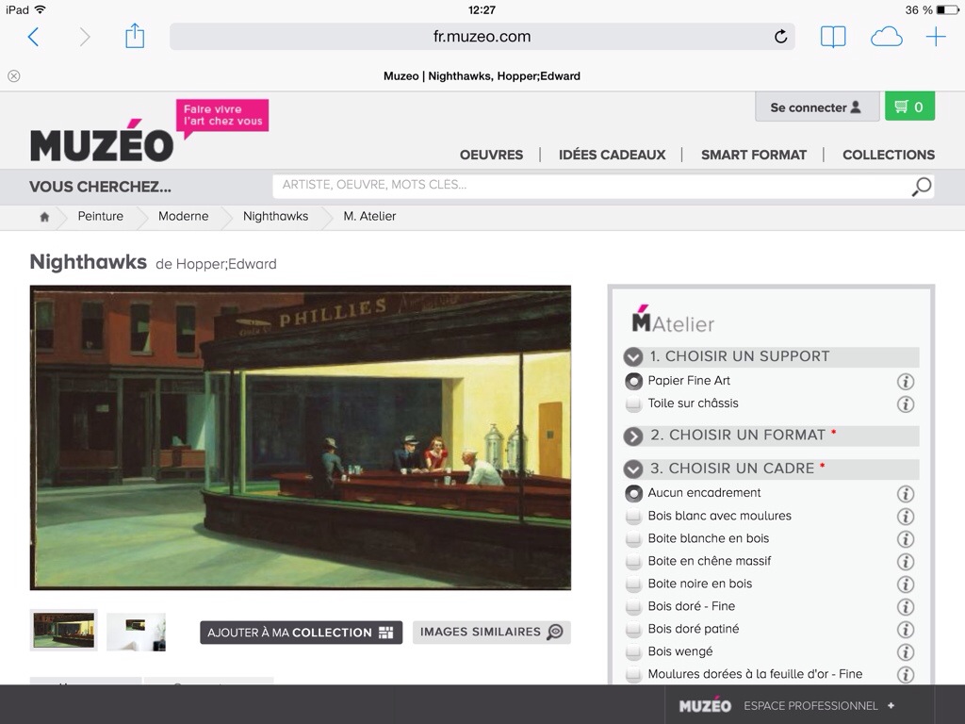Show info for Aucun encadrement
Screen dimensions: 965x724
(x=906, y=494)
